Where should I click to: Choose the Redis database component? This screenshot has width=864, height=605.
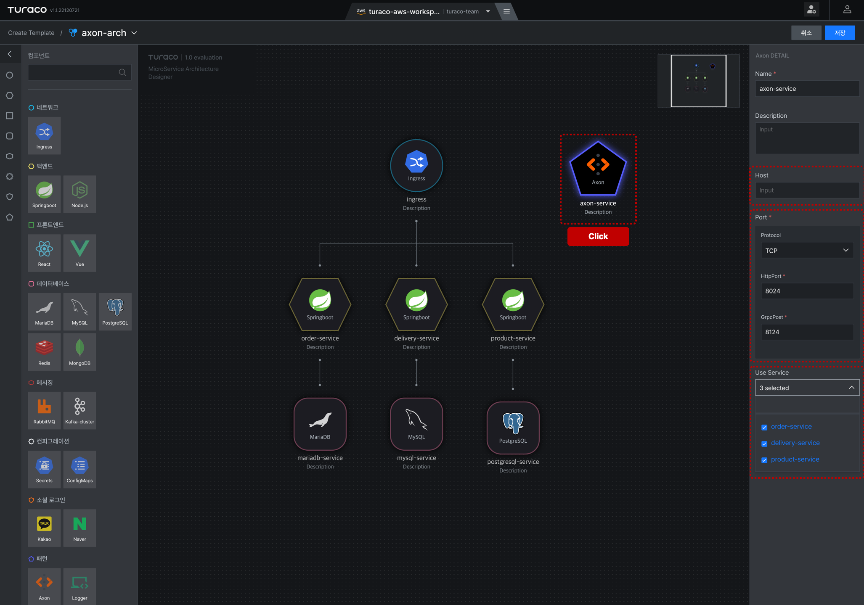[44, 352]
